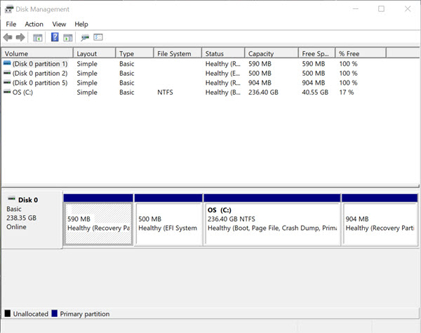Image resolution: width=421 pixels, height=333 pixels.
Task: Click the Back arrow toolbar icon
Action: pyautogui.click(x=8, y=37)
